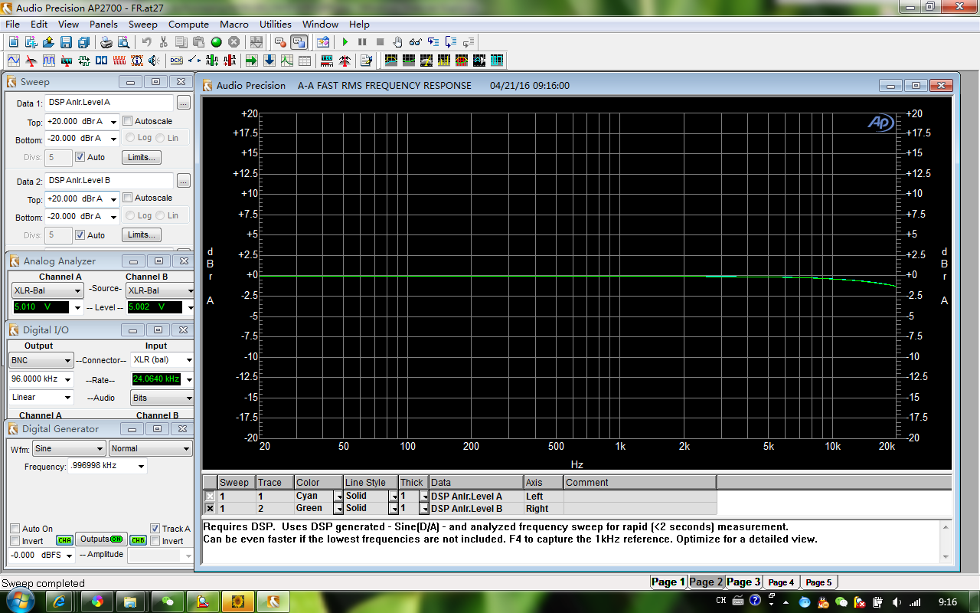Open the Data 2 Bottom unit dropdown

(113, 217)
